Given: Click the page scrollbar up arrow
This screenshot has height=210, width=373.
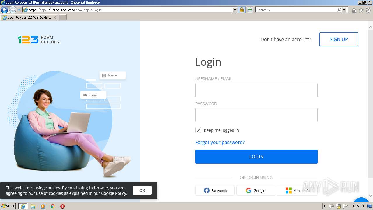Looking at the screenshot, I should pos(370,27).
